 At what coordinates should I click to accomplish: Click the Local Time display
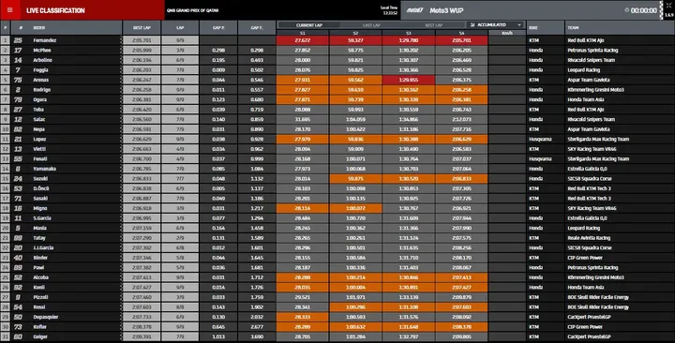(x=389, y=10)
